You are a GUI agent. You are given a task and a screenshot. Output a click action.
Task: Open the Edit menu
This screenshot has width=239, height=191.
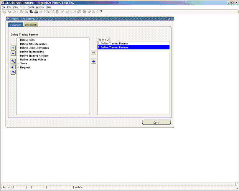click(x=9, y=7)
